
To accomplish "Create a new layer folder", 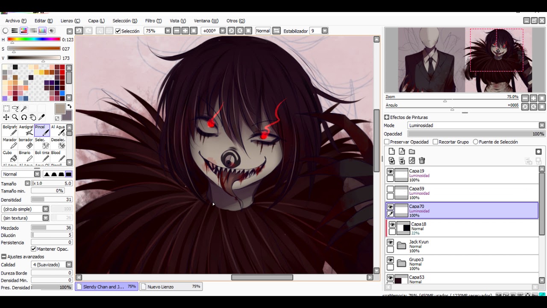I will click(x=412, y=151).
